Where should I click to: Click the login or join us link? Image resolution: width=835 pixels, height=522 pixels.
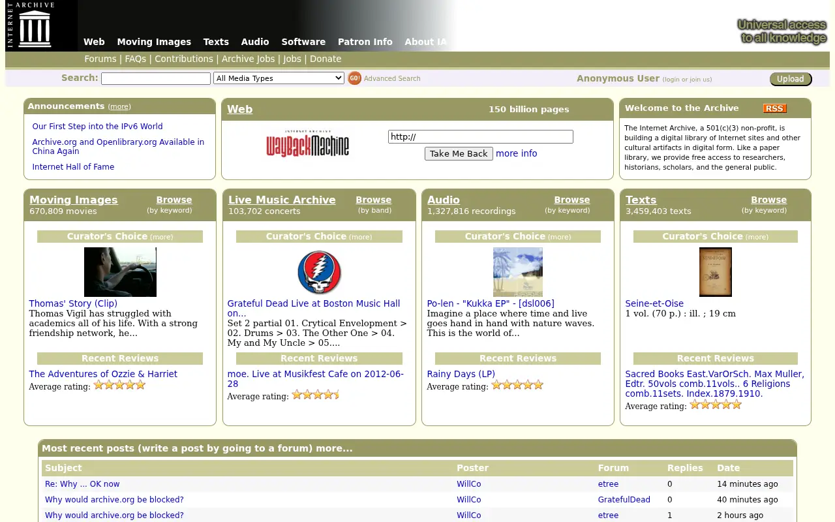click(687, 80)
